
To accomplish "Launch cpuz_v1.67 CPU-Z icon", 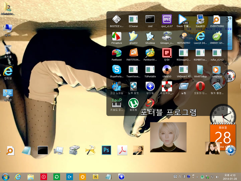I will click(x=167, y=20).
